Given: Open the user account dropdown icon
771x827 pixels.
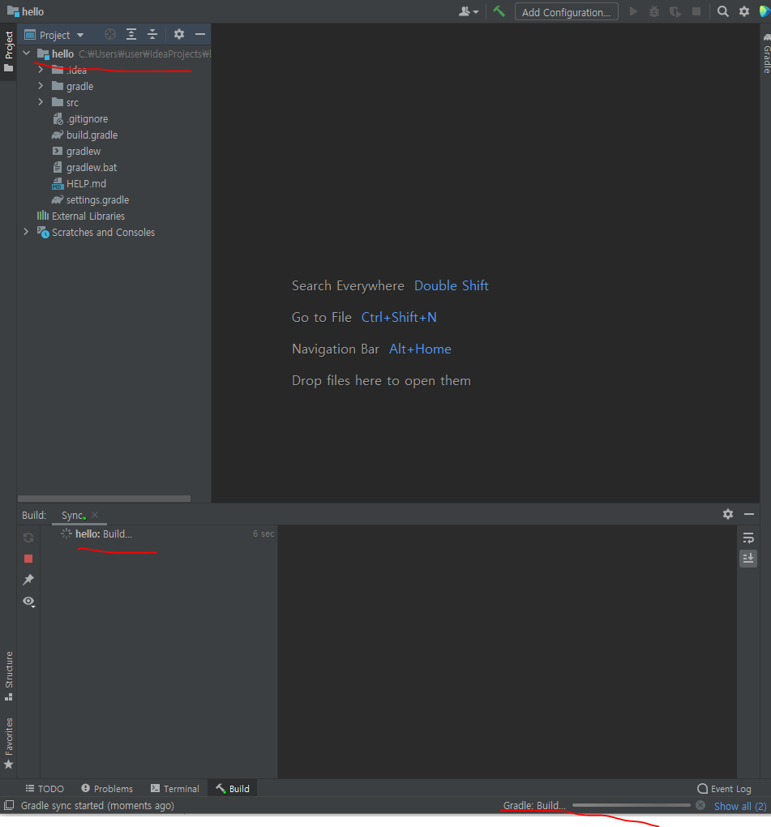Looking at the screenshot, I should click(x=469, y=11).
